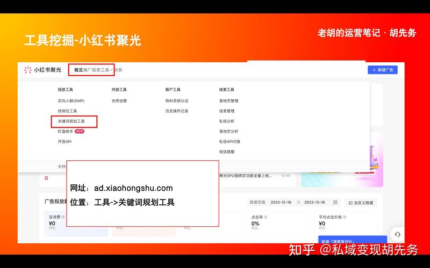Click info icon next to 点击率
Viewport: 430px width, 268px height.
266,217
